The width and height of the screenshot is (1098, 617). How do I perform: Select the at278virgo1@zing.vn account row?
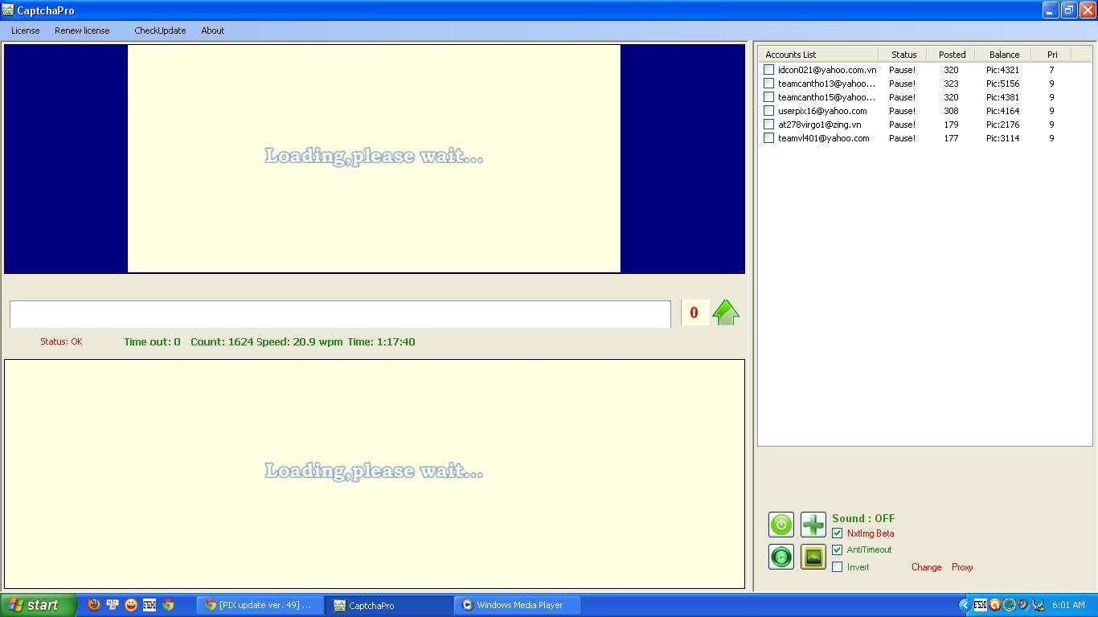click(x=924, y=125)
